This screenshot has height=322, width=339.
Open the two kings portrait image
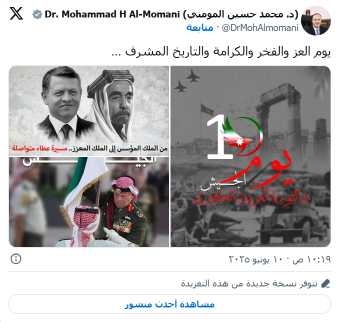pyautogui.click(x=89, y=110)
